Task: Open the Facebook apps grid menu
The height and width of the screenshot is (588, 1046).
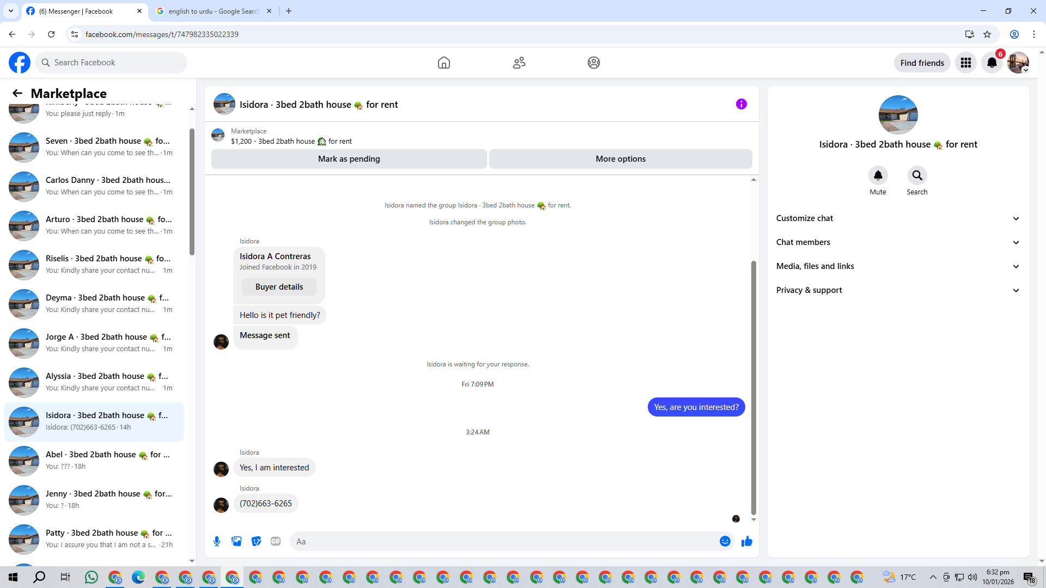Action: point(966,63)
